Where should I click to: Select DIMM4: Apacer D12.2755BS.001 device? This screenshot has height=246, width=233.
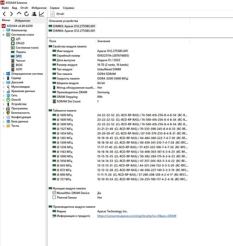(72, 31)
